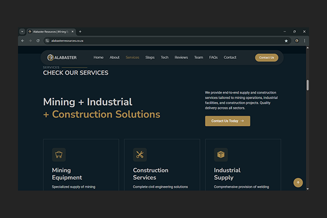Maximize the browser window
The height and width of the screenshot is (218, 327).
point(294,32)
